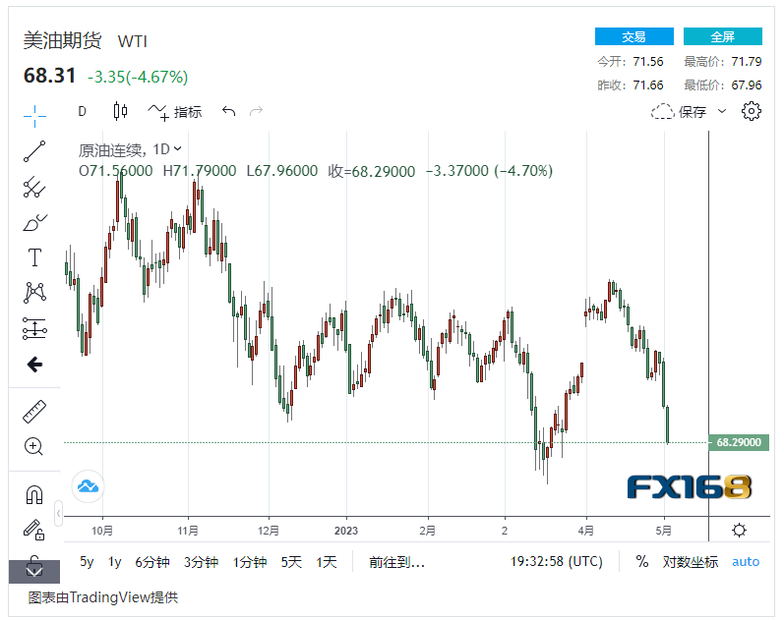Click the 全屏 fullscreen button
Screen dimensions: 784x621
(722, 36)
